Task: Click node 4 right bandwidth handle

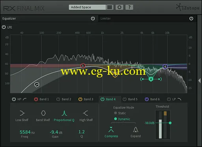Action: [160, 79]
